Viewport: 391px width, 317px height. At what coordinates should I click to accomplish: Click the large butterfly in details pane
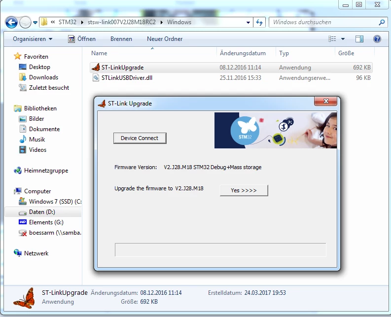(24, 298)
